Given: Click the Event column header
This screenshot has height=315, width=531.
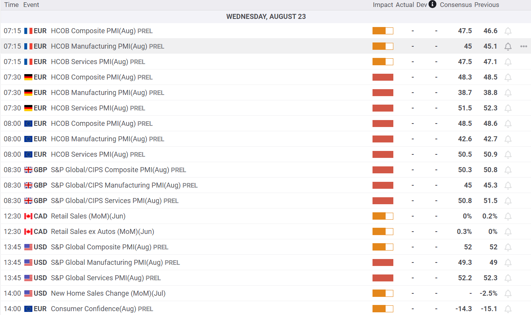Looking at the screenshot, I should tap(31, 5).
